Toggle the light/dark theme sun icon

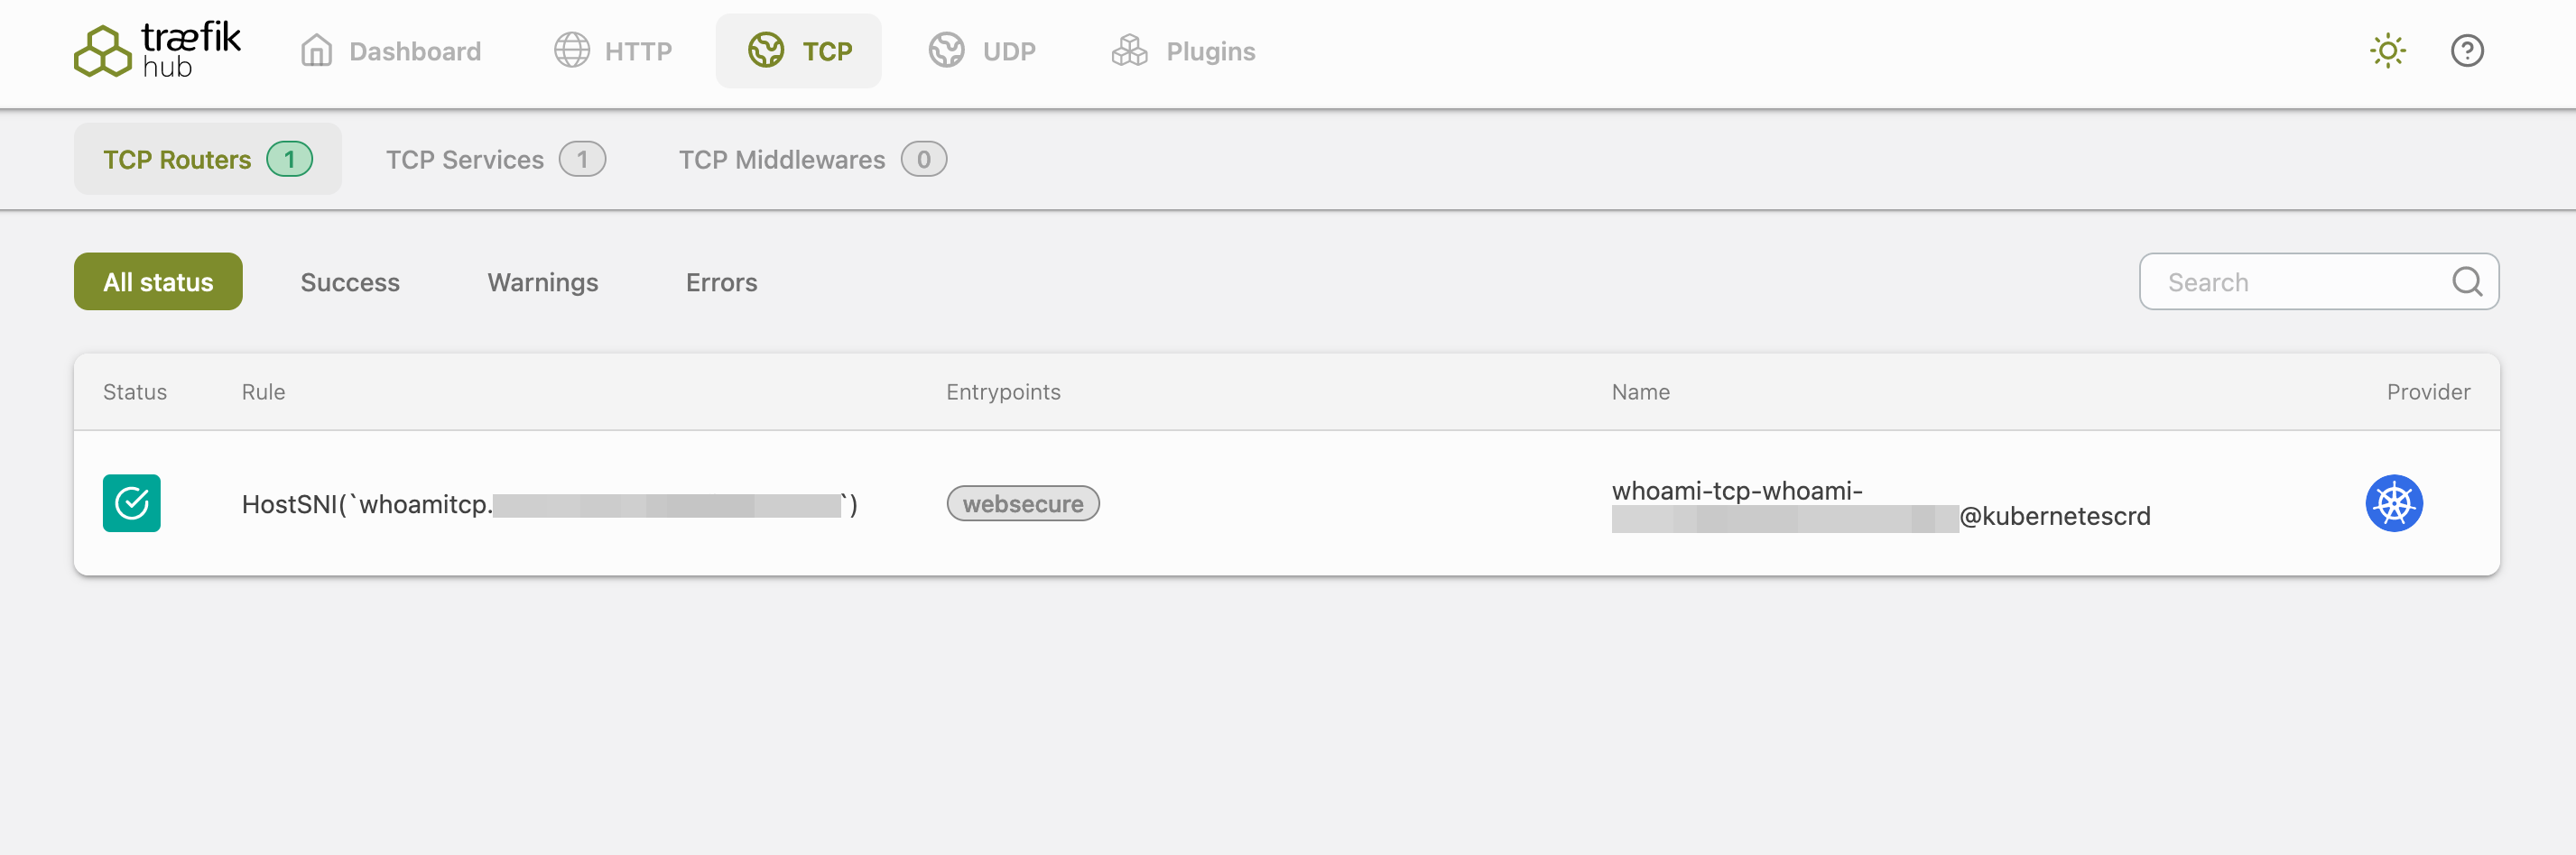[2387, 51]
